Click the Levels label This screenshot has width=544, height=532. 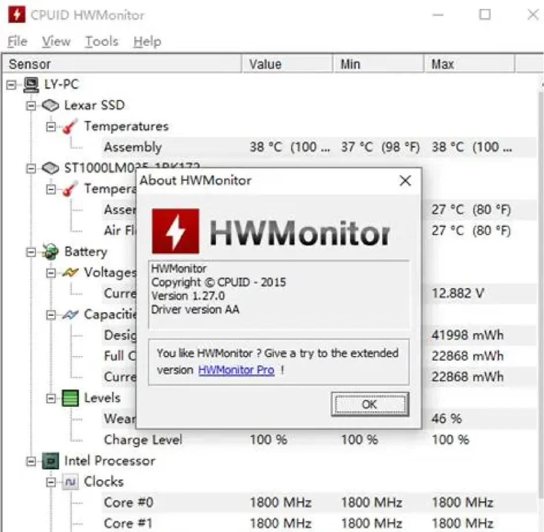(102, 398)
